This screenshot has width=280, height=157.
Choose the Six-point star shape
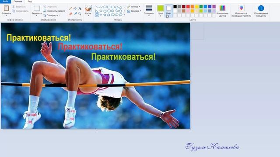tap(109, 15)
